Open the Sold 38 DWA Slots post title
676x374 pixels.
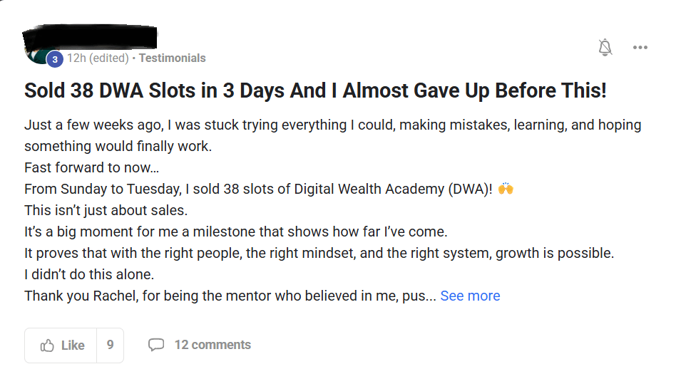(x=315, y=90)
